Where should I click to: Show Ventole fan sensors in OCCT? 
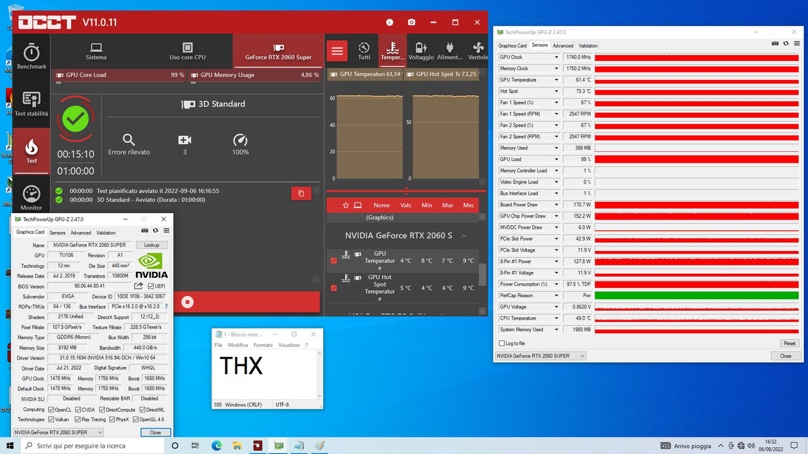click(478, 51)
